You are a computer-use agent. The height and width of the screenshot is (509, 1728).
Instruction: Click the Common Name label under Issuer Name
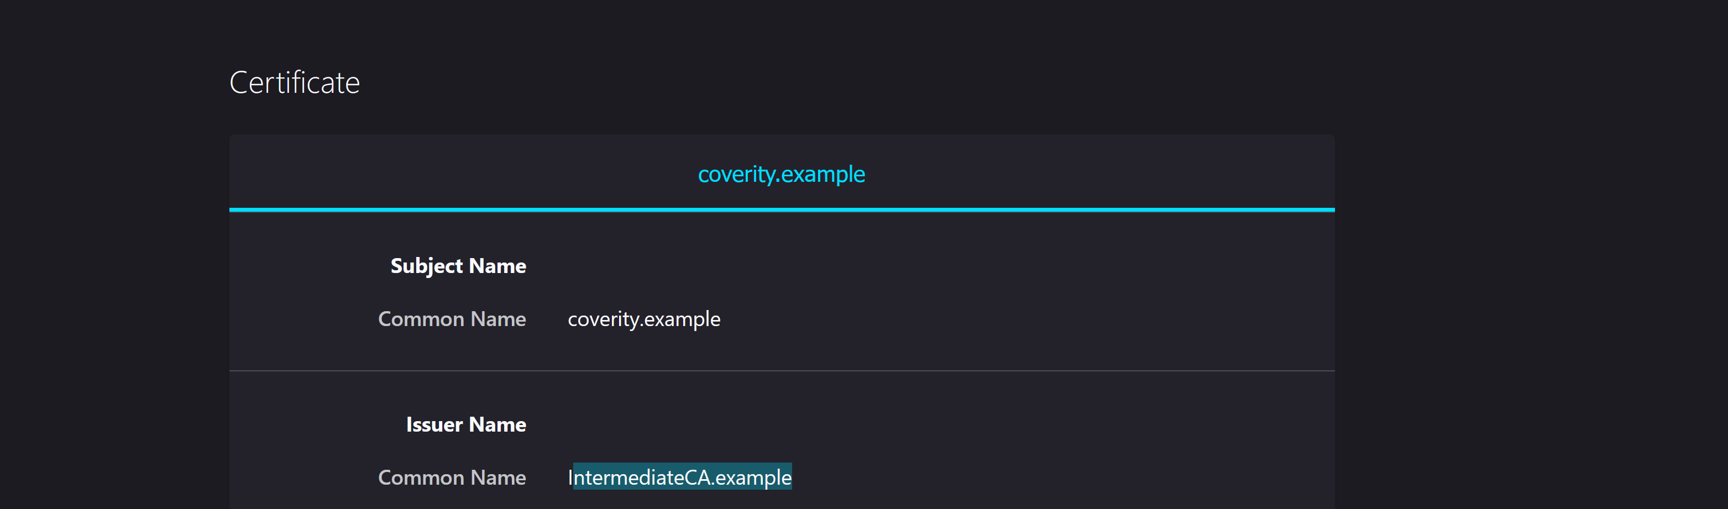coord(452,477)
